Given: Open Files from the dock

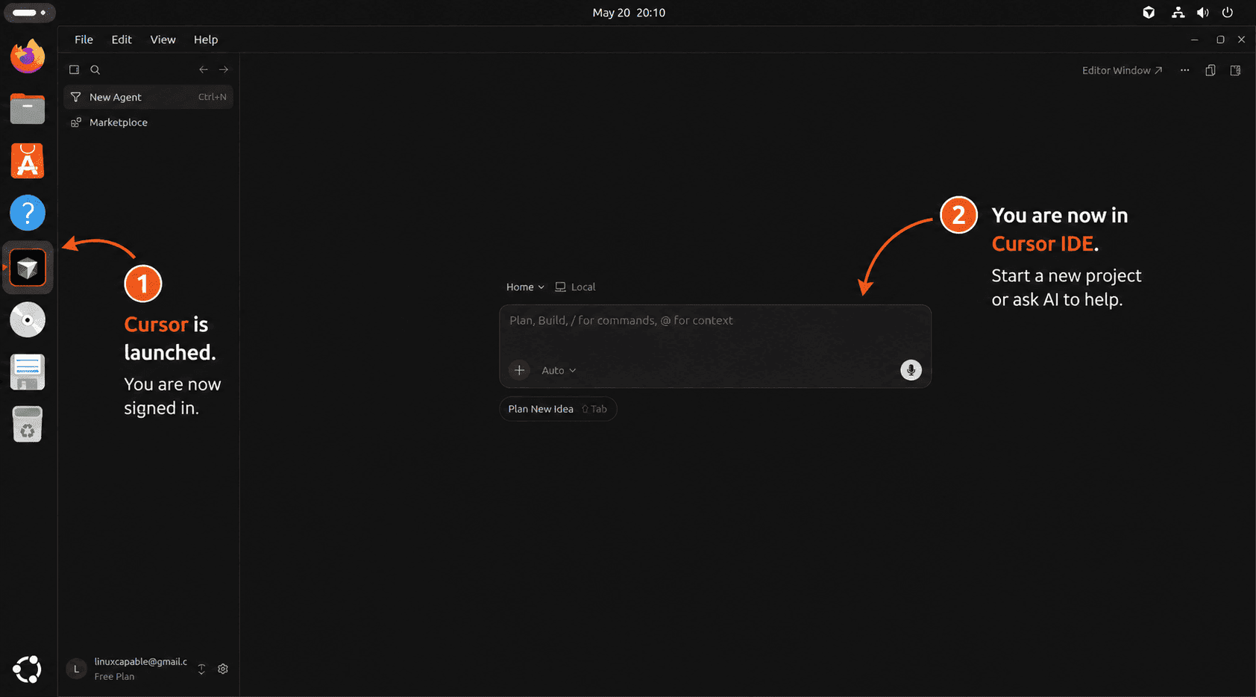Looking at the screenshot, I should click(x=28, y=109).
